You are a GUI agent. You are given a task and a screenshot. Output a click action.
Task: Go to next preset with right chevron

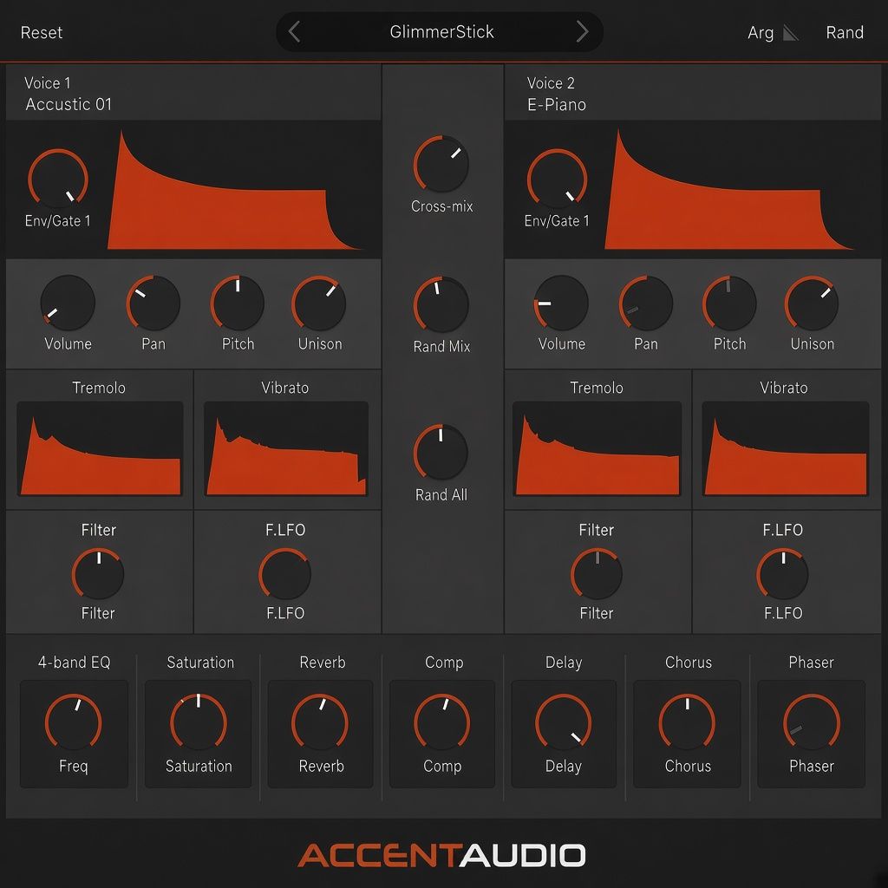click(x=582, y=32)
